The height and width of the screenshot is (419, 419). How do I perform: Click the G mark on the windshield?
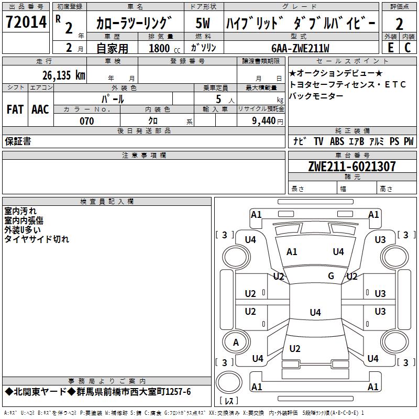pyautogui.click(x=331, y=275)
